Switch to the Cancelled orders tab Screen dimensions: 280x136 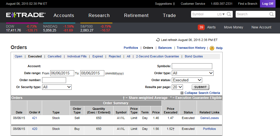click(54, 56)
